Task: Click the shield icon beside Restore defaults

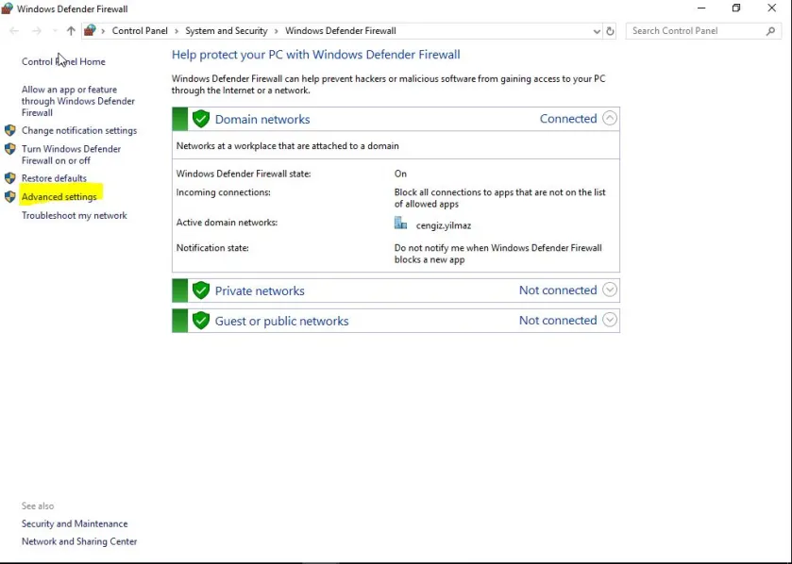Action: click(10, 177)
